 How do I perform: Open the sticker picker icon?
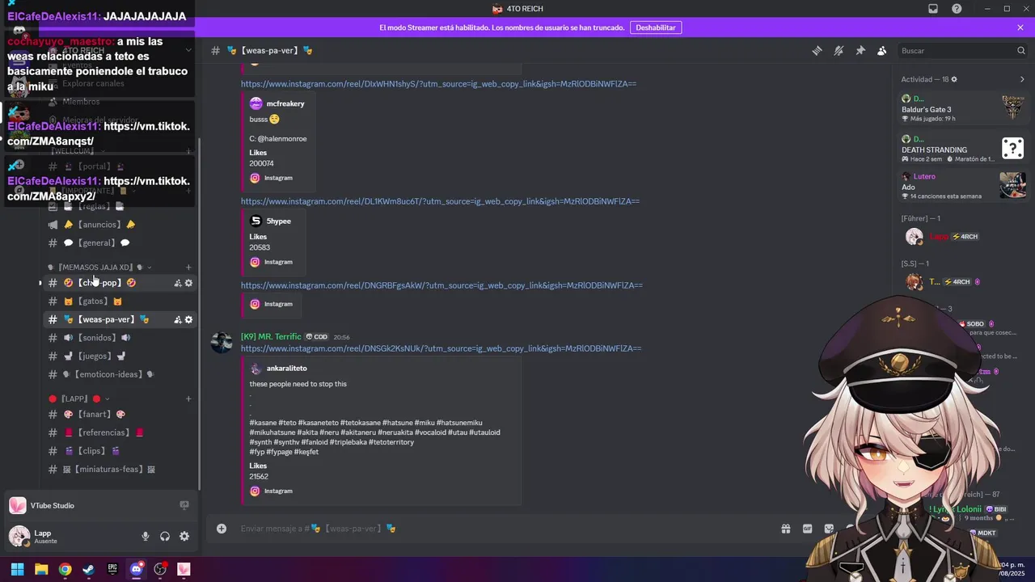(829, 529)
